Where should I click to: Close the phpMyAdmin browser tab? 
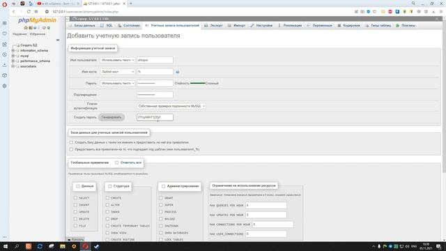[x=124, y=3]
